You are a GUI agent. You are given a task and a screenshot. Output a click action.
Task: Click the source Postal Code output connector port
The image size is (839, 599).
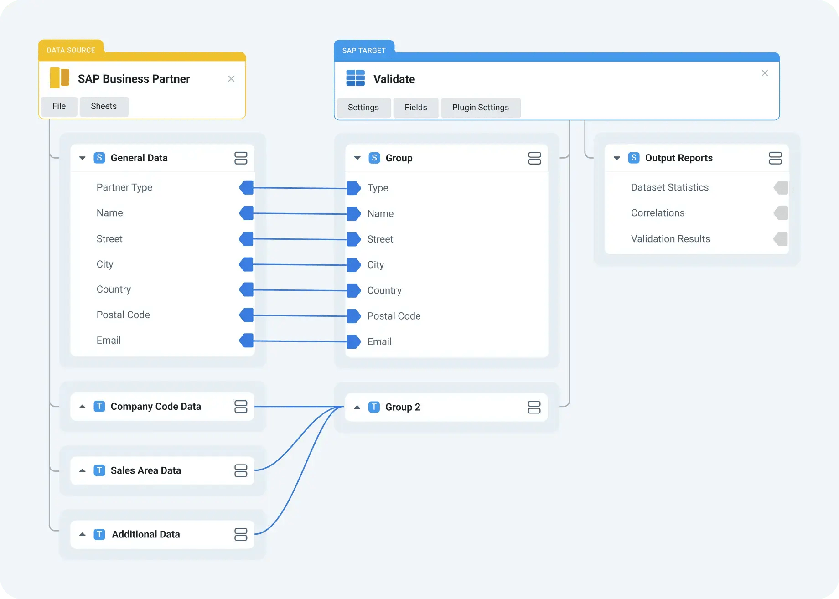[246, 315]
